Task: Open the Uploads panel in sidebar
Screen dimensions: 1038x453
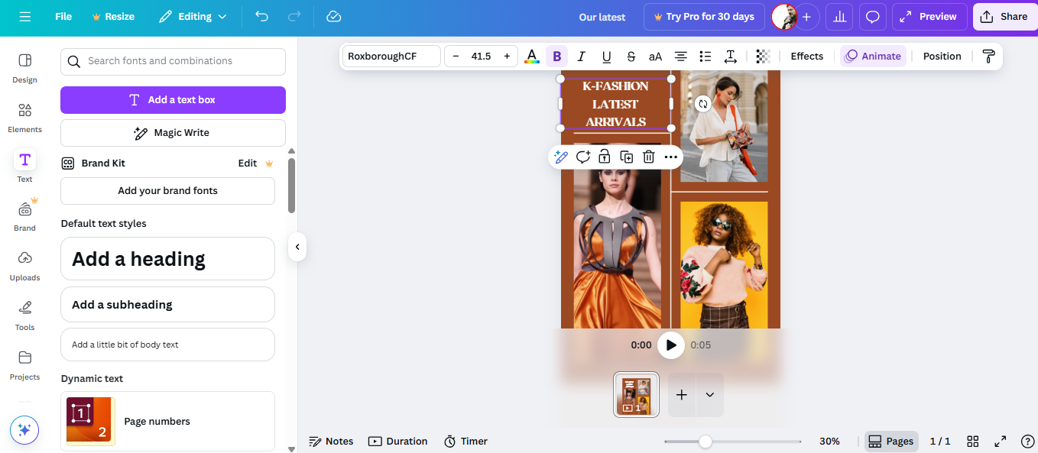Action: pos(25,264)
